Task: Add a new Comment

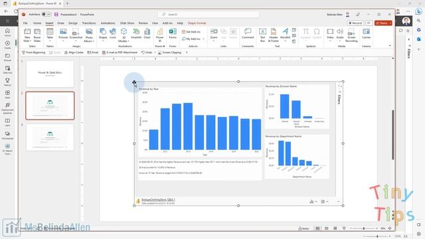Action: point(248,34)
